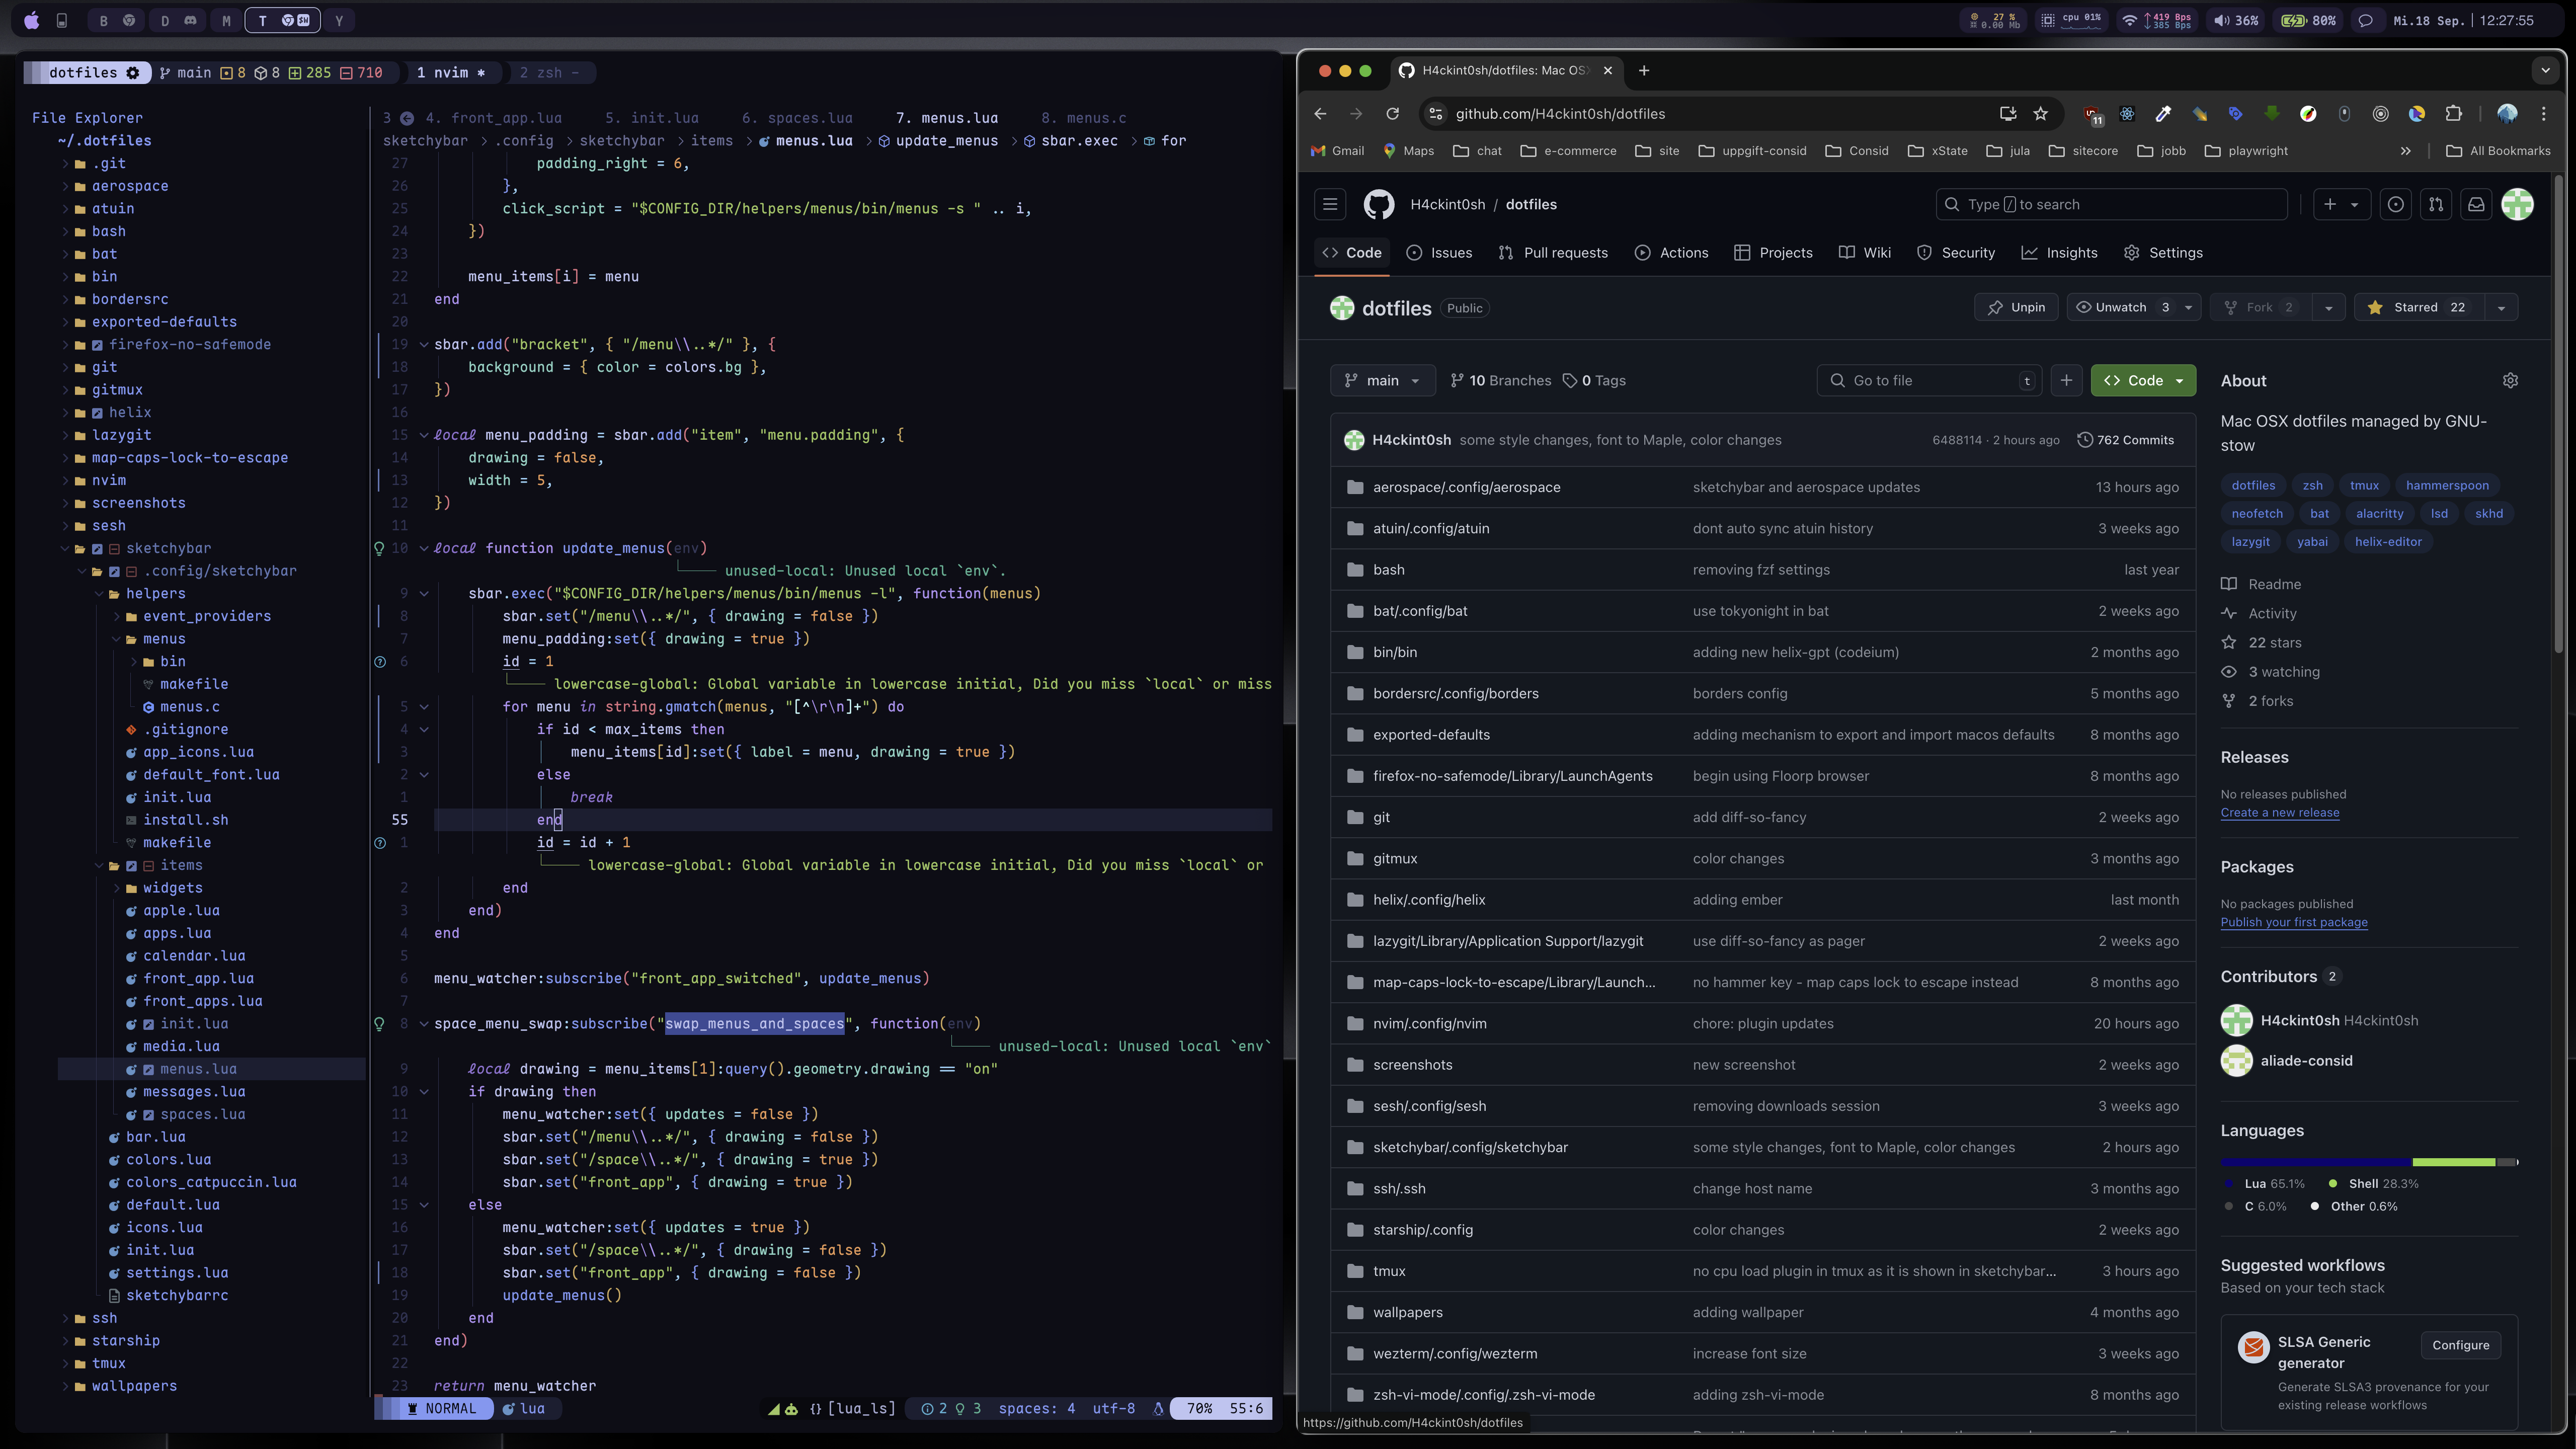
Task: Open the bash folder icon on GitHub
Action: [x=1355, y=570]
